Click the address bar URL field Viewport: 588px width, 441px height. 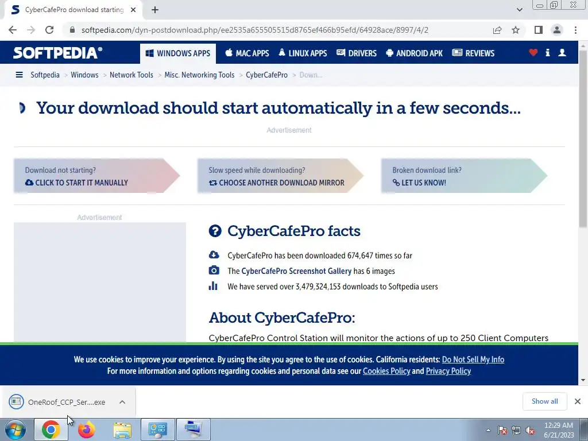click(254, 30)
